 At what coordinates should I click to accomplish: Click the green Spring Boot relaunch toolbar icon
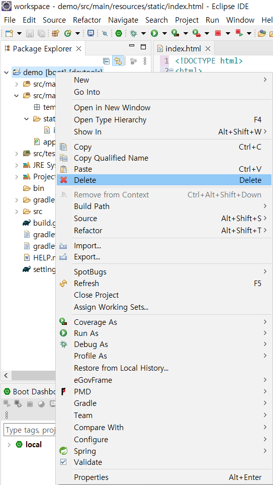(x=119, y=33)
